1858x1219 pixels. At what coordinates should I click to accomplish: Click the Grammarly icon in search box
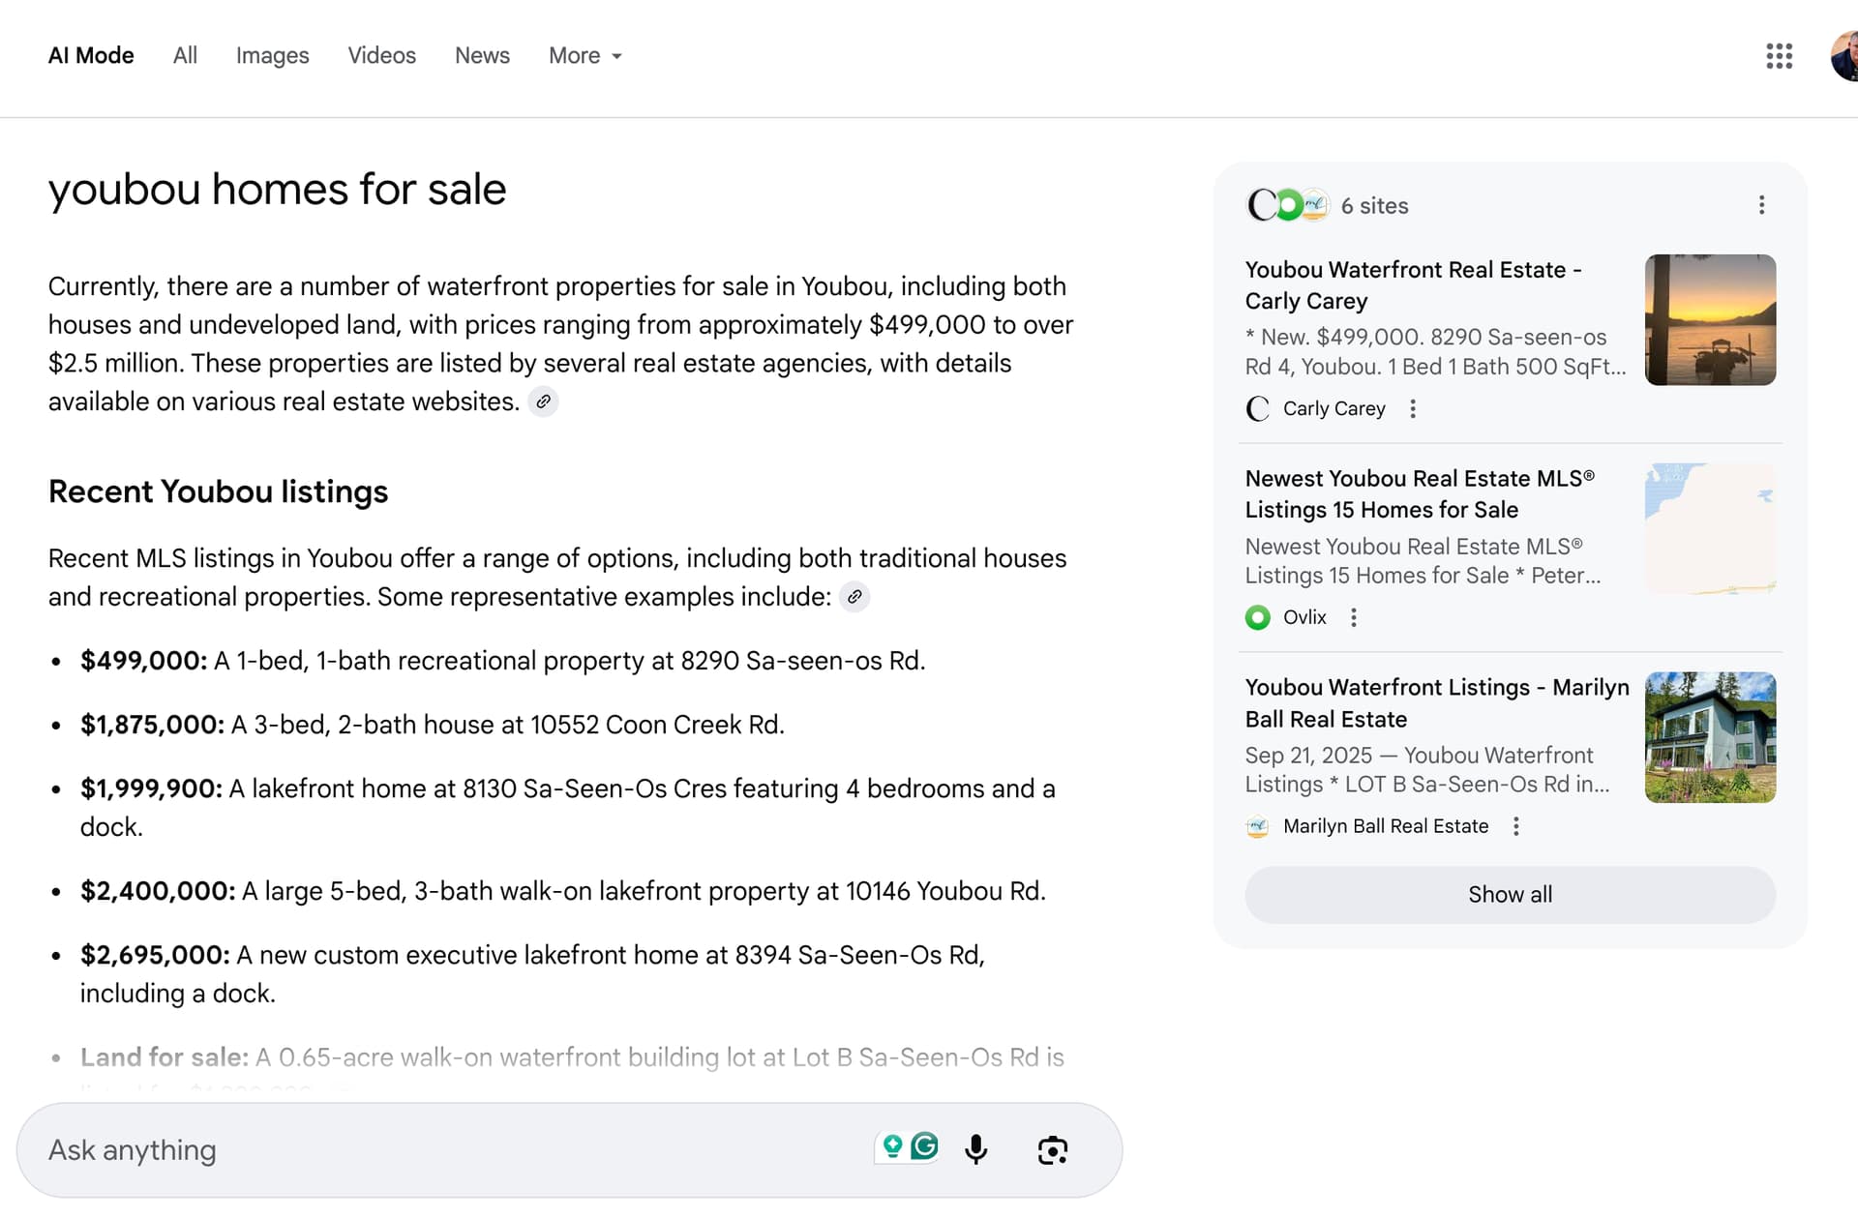click(925, 1146)
